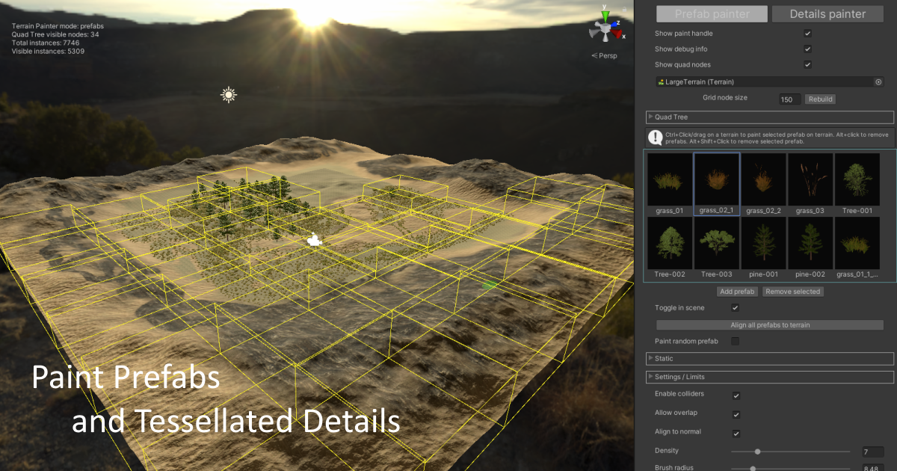Adjust the Brush radius slider
This screenshot has height=471, width=897.
[x=791, y=468]
